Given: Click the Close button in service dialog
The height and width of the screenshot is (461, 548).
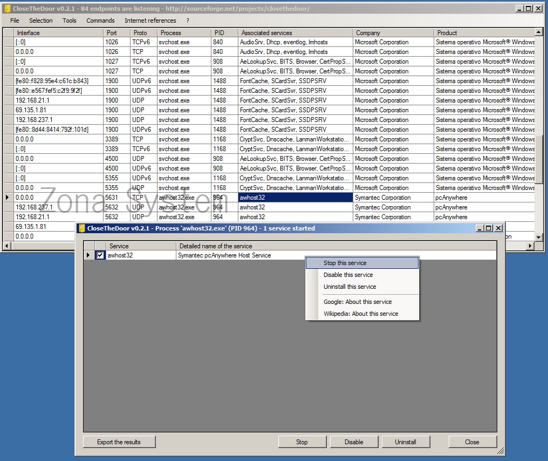Looking at the screenshot, I should click(472, 442).
